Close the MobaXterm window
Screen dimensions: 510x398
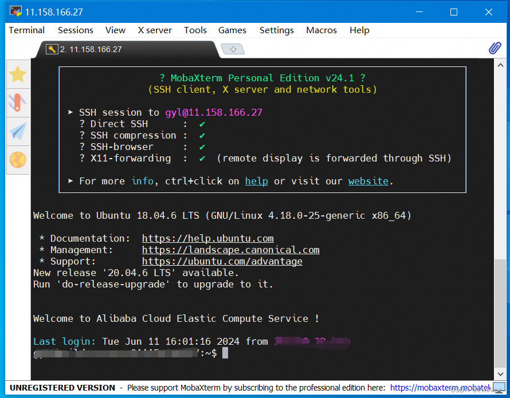(489, 12)
